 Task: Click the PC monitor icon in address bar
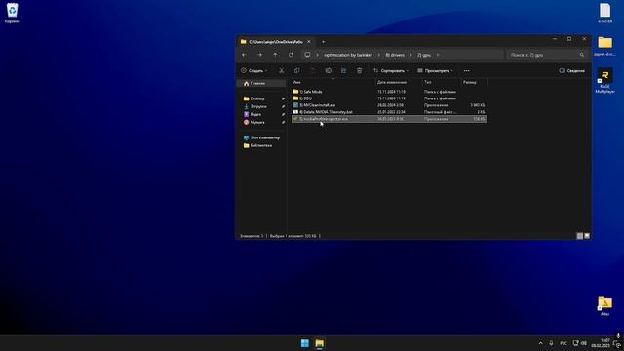(x=307, y=55)
